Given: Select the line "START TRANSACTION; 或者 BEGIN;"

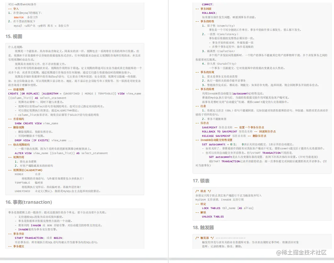Looking at the screenshot, I should pyautogui.click(x=39, y=238).
